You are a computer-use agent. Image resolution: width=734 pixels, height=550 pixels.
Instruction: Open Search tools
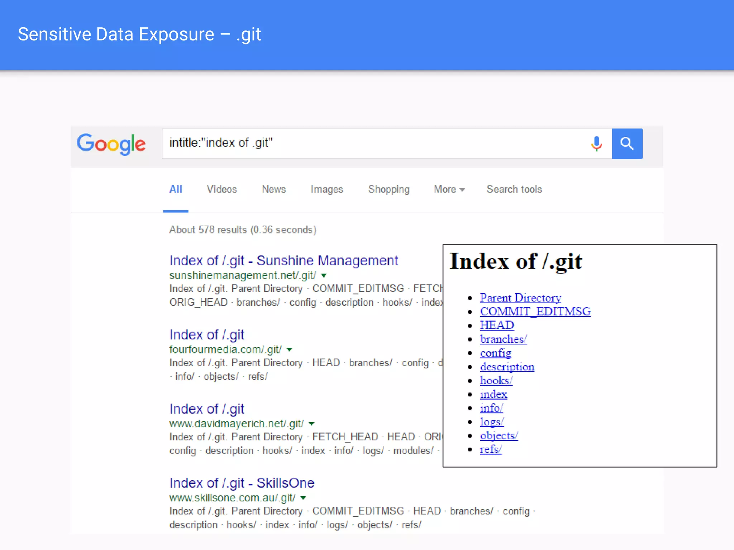point(514,189)
